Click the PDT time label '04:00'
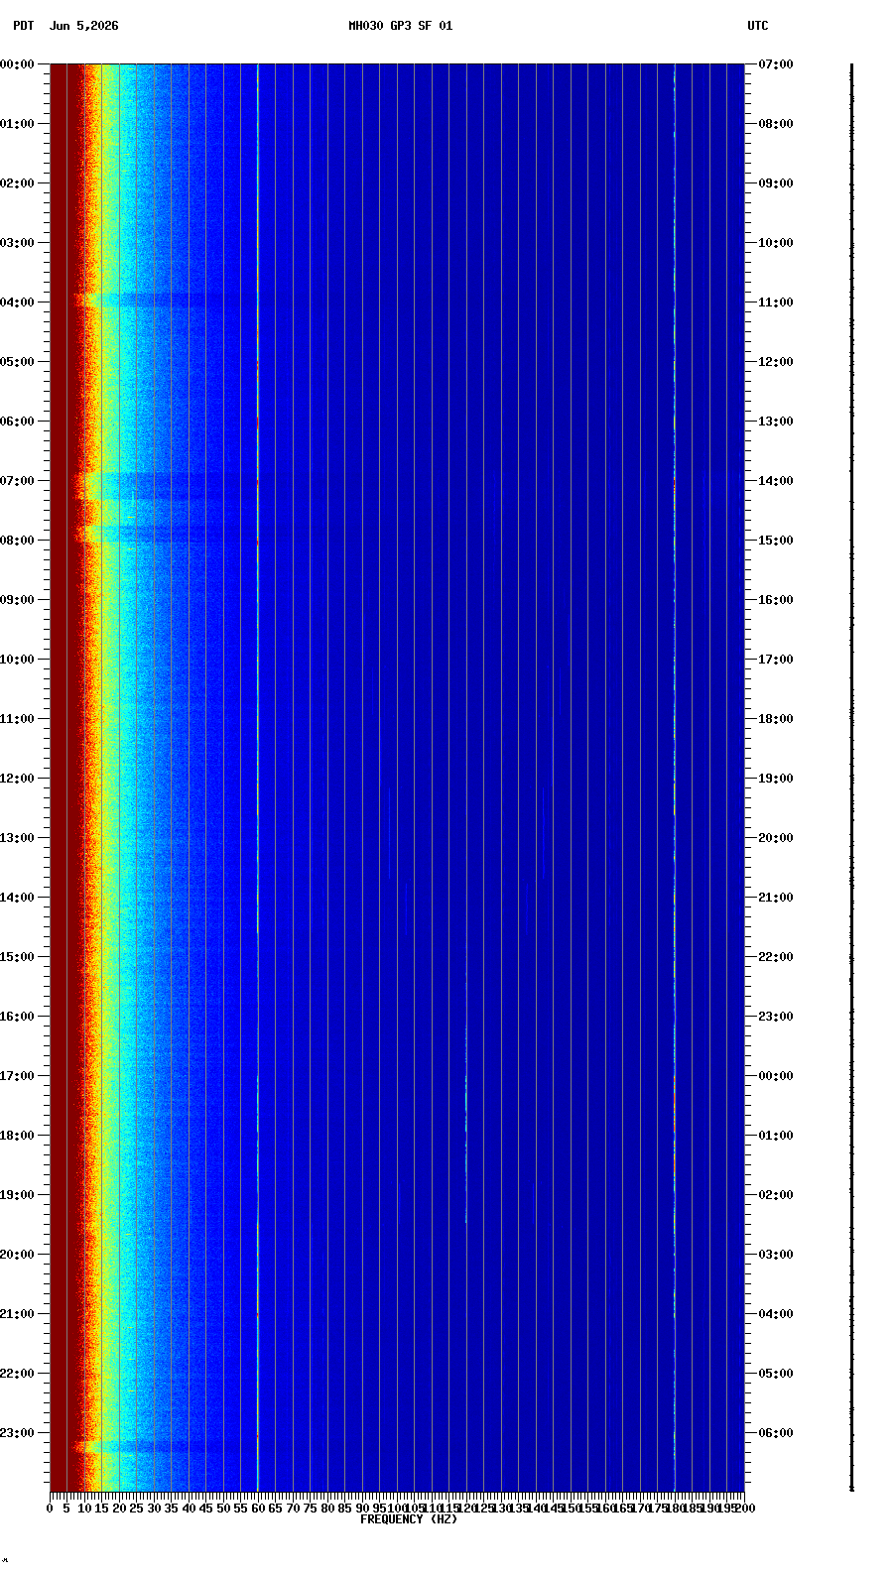 tap(17, 302)
